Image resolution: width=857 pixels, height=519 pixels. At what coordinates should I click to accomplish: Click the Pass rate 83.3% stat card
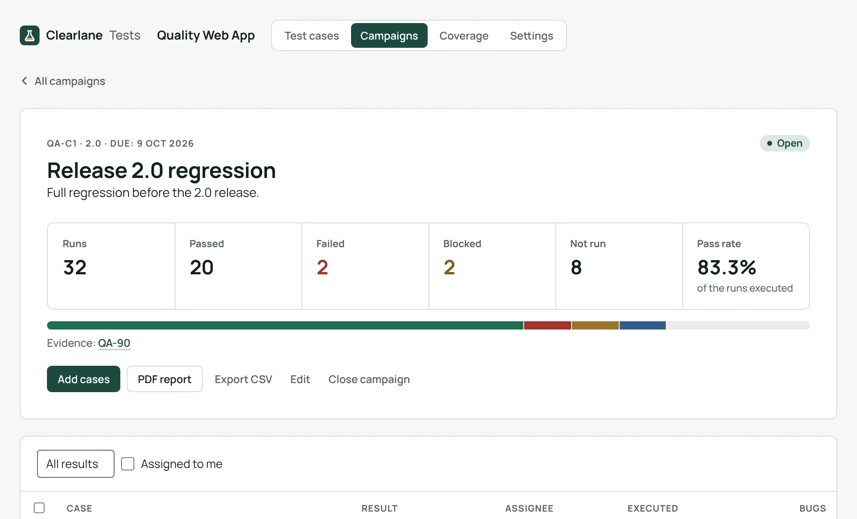tap(746, 266)
